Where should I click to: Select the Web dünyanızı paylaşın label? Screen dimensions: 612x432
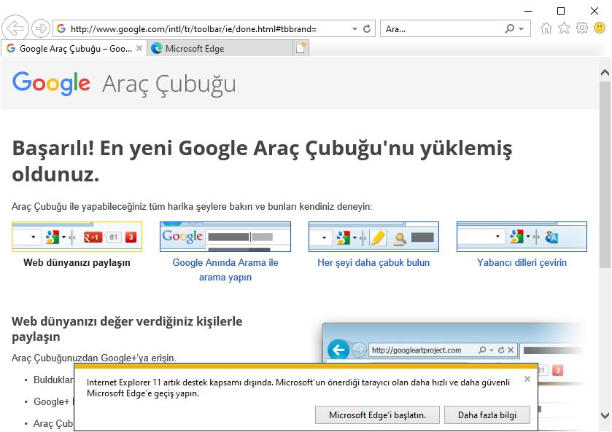coord(77,262)
